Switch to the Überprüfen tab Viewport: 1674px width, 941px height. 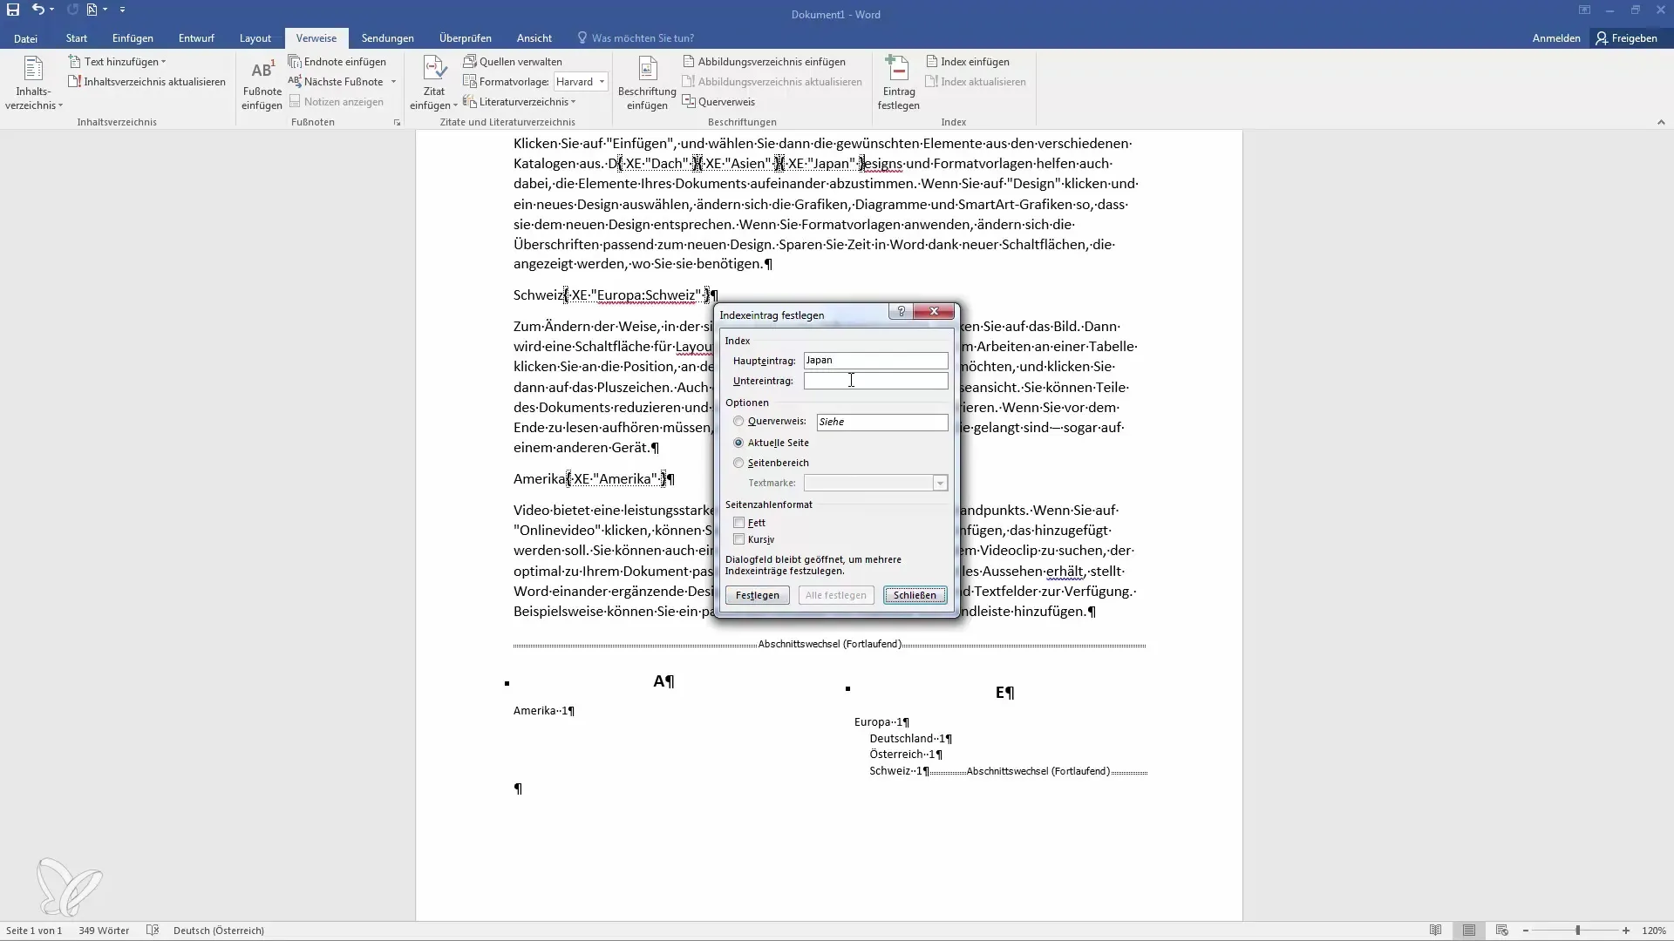(466, 38)
